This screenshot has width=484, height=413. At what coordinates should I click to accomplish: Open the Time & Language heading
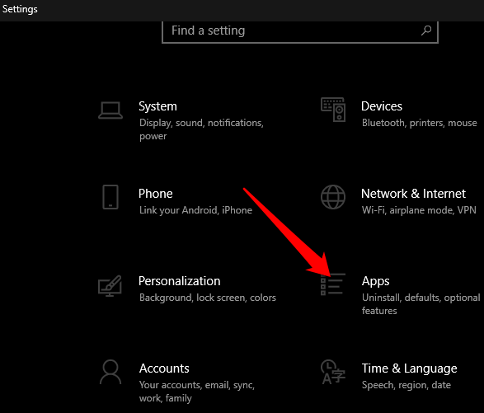[x=409, y=368]
